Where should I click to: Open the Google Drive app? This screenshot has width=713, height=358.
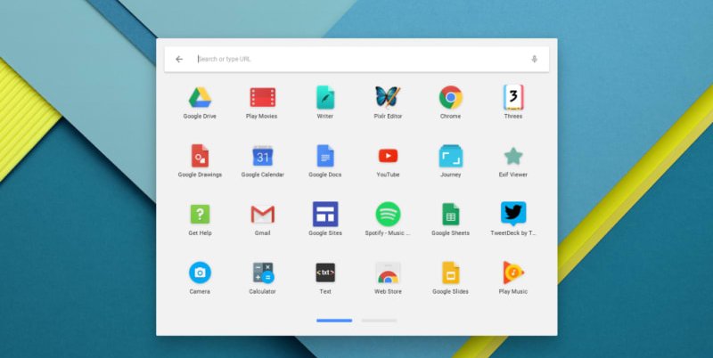click(x=200, y=97)
